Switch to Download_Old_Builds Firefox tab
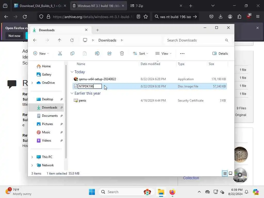The width and height of the screenshot is (264, 198). tap(40, 6)
